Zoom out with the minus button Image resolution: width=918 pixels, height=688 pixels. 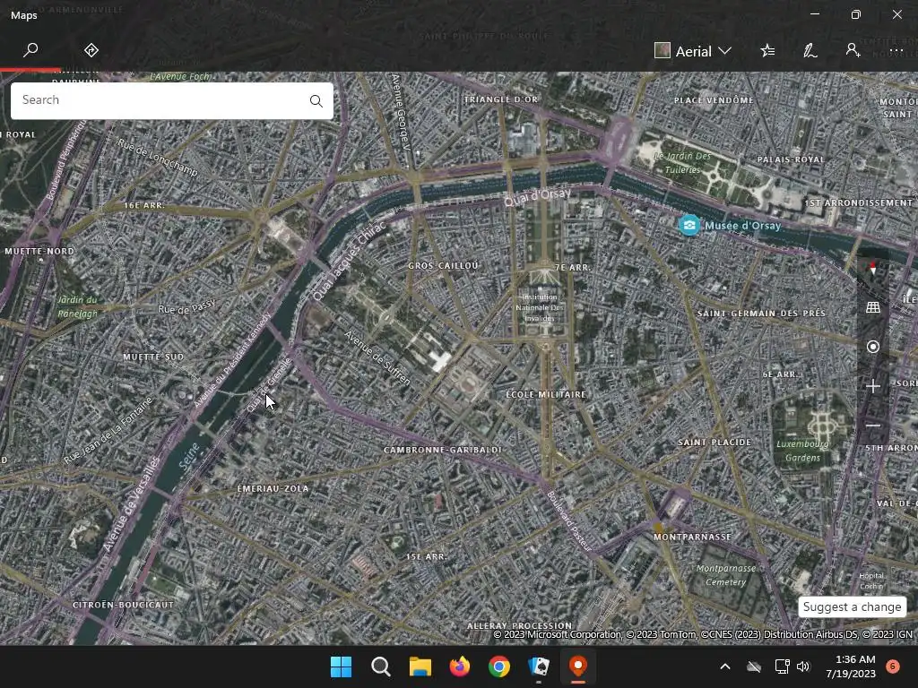(873, 426)
